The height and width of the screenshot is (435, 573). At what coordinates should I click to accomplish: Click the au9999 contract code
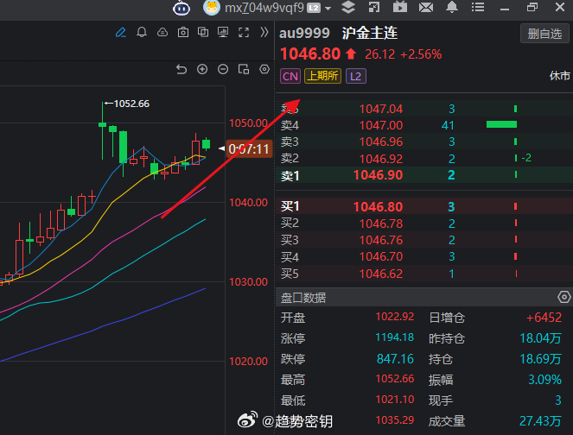[x=304, y=33]
